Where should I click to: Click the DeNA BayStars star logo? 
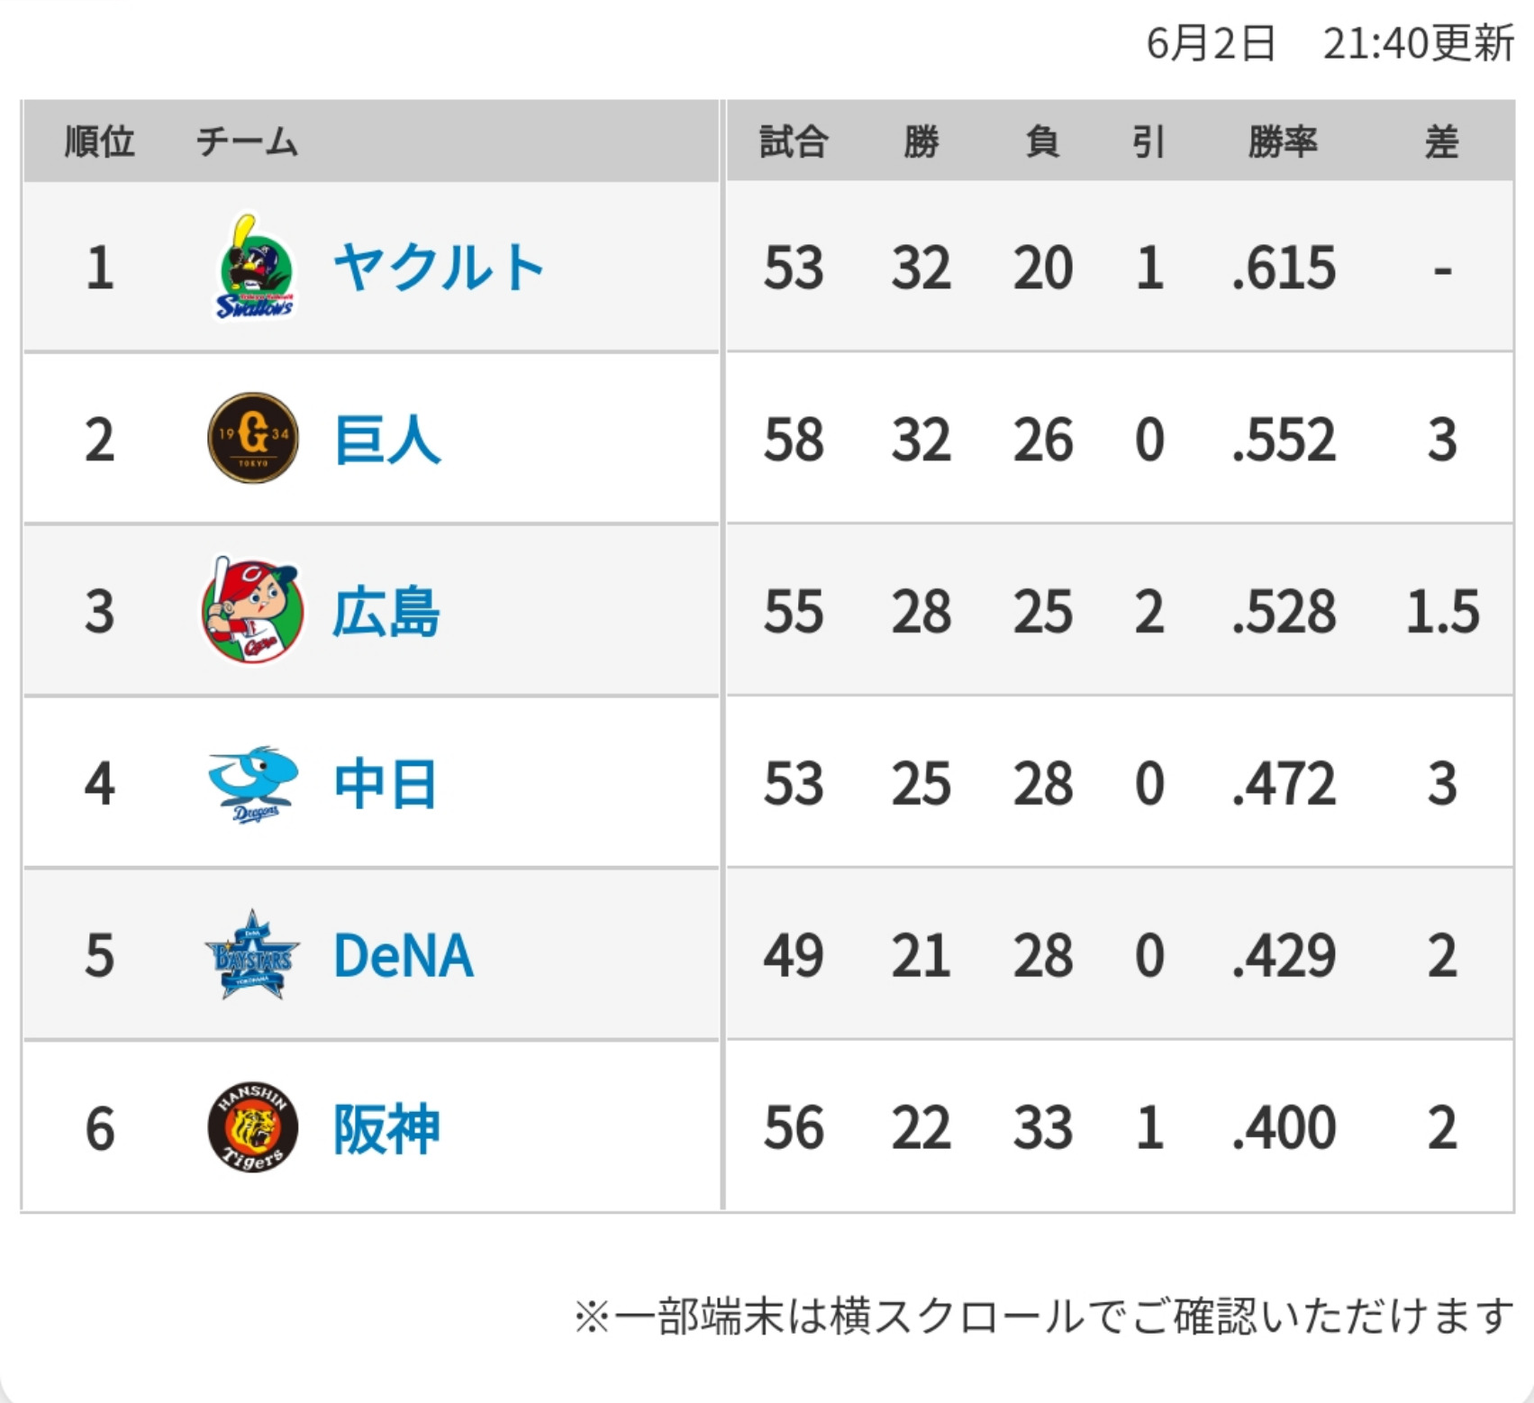tap(253, 955)
